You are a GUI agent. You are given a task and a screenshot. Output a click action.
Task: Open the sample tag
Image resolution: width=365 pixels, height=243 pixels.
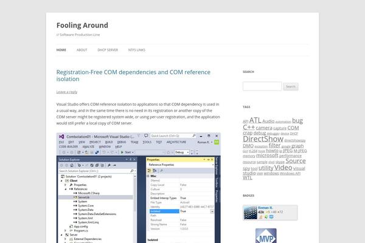tap(262, 162)
